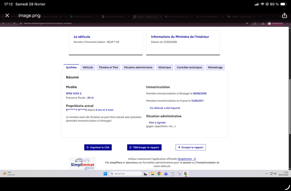Click the Simplimmat.gouv logo image
Screen dimensions: 291x191
point(82,164)
